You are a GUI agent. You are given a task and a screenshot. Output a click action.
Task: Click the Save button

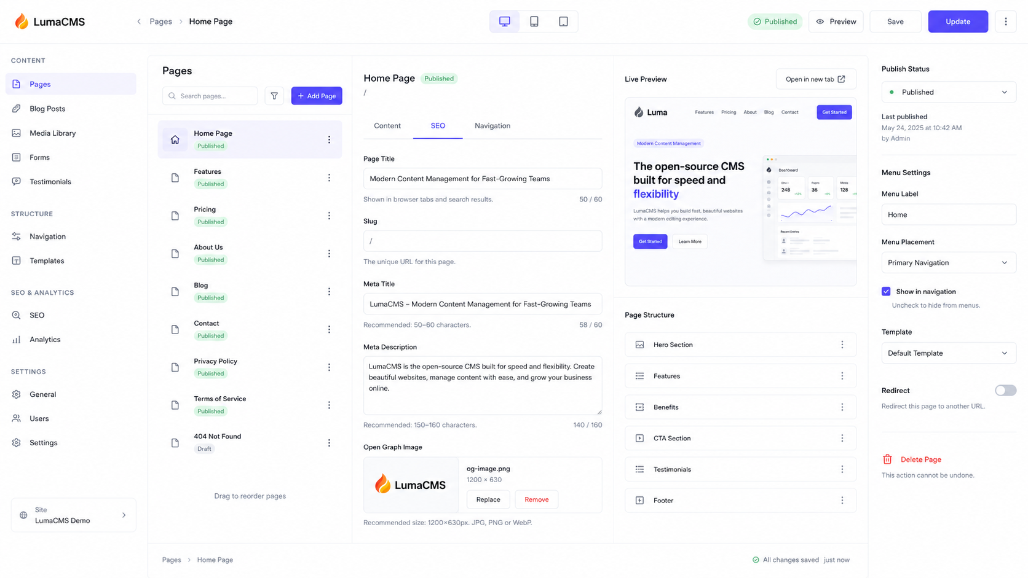tap(895, 21)
